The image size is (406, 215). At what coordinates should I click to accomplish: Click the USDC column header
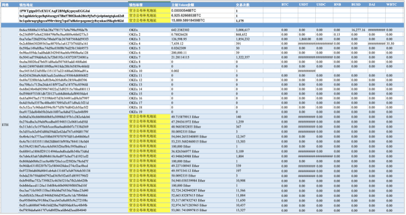tap(321, 5)
